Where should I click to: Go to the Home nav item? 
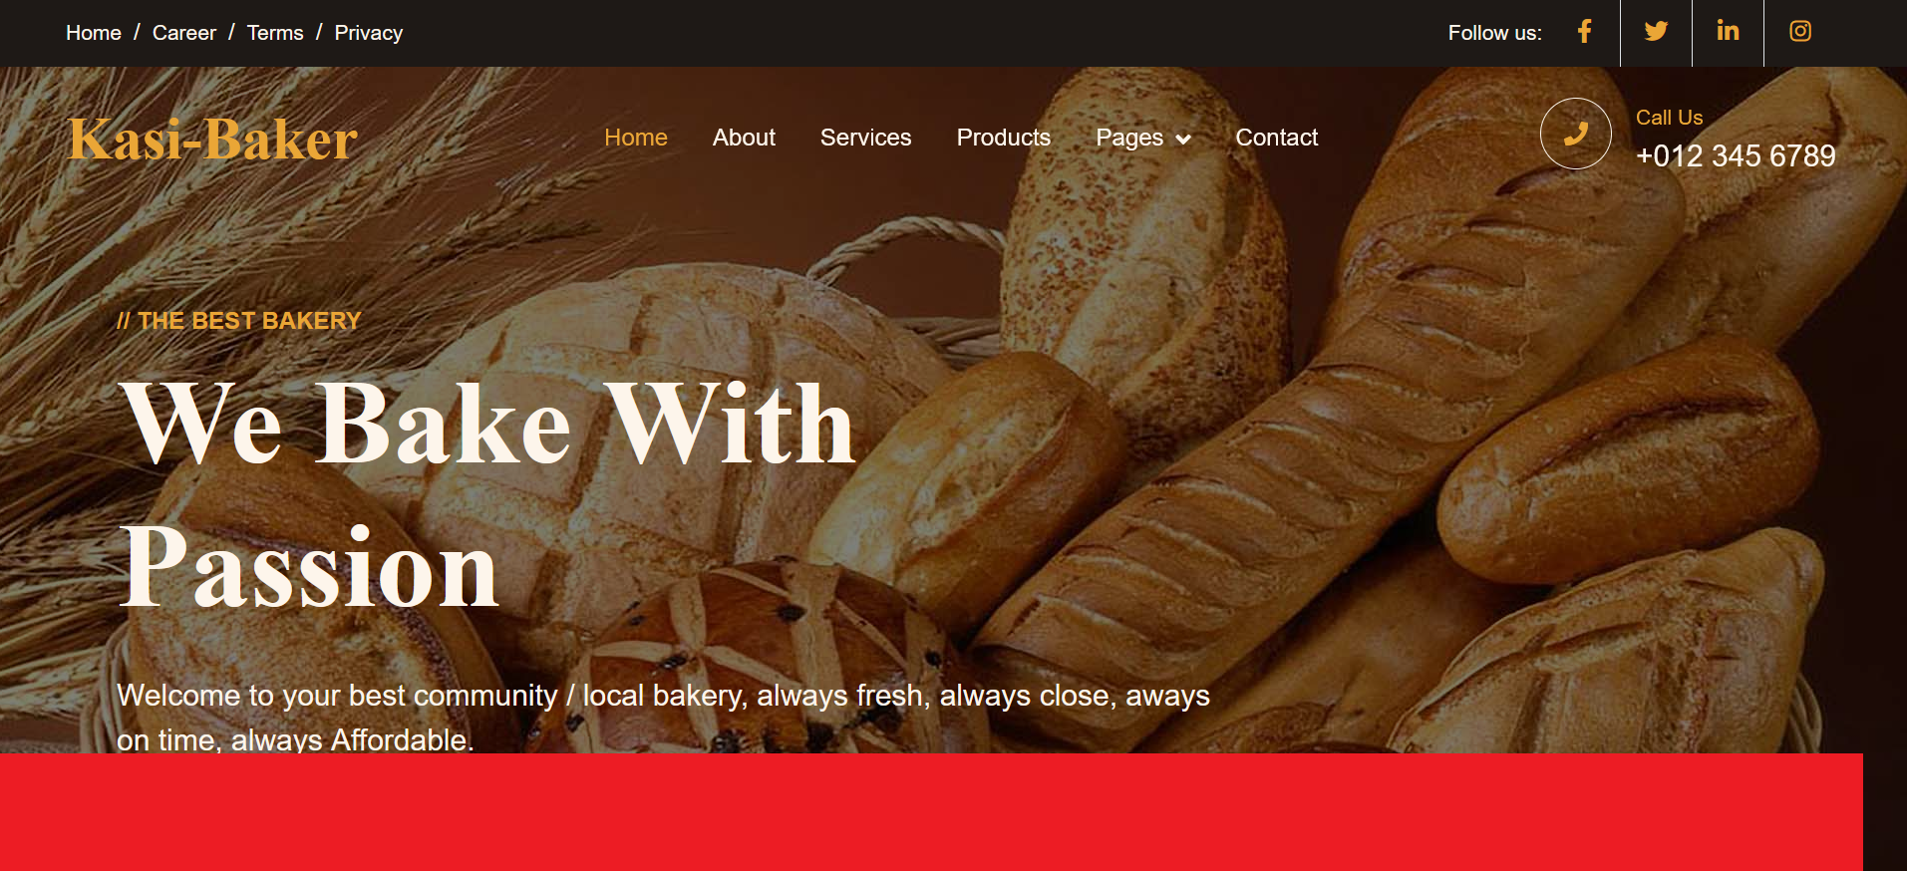(636, 138)
